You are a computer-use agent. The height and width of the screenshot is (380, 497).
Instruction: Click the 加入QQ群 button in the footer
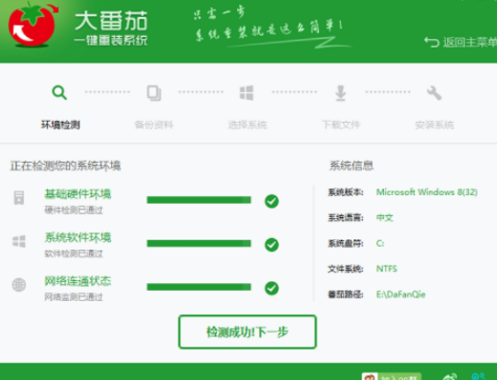pos(392,376)
